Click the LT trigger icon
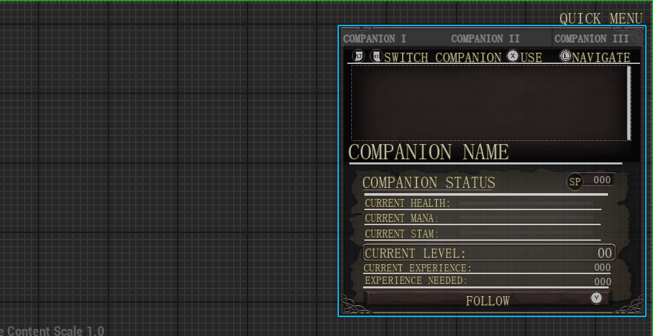The height and width of the screenshot is (336, 653). [x=358, y=55]
